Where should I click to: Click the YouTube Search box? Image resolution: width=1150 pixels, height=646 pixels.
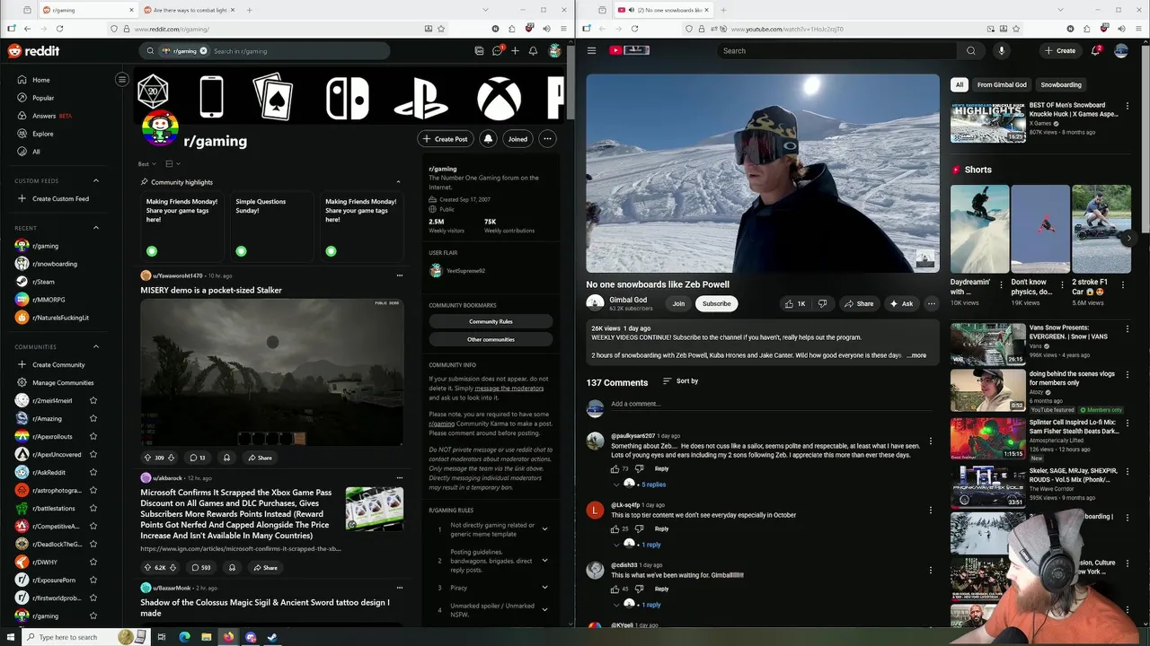coord(837,50)
